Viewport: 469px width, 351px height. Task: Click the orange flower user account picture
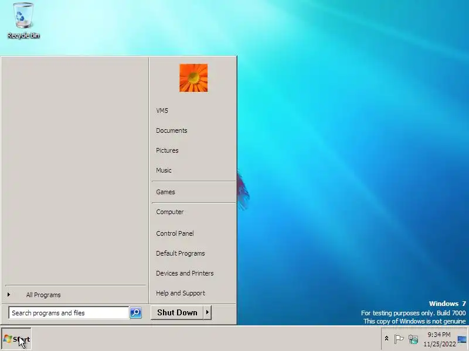pos(193,78)
